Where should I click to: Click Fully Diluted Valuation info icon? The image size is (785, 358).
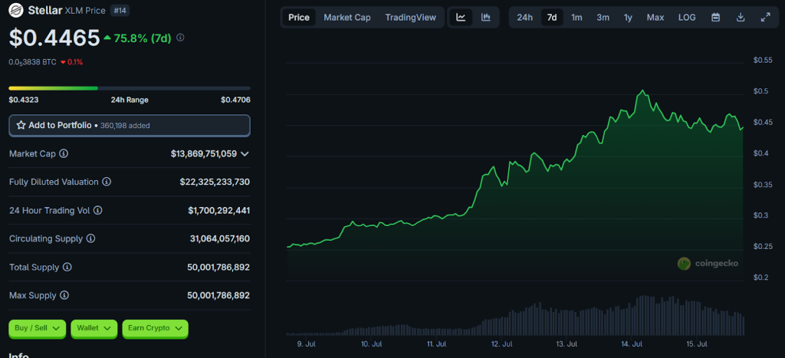(107, 182)
